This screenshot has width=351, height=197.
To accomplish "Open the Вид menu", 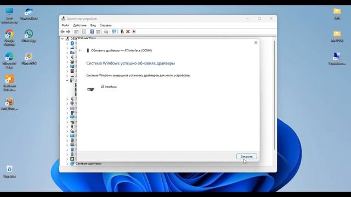I will [x=93, y=25].
